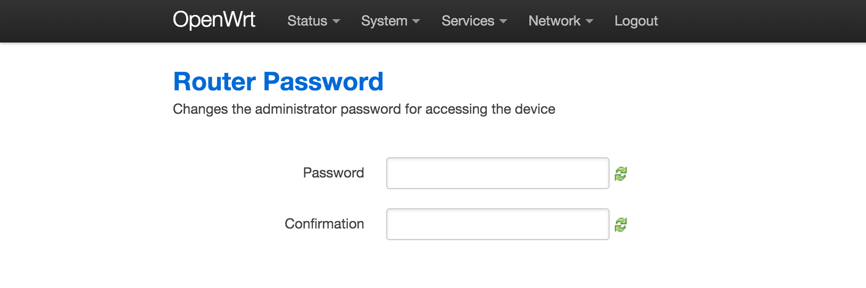Open the Services menu
866x288 pixels.
tap(474, 21)
